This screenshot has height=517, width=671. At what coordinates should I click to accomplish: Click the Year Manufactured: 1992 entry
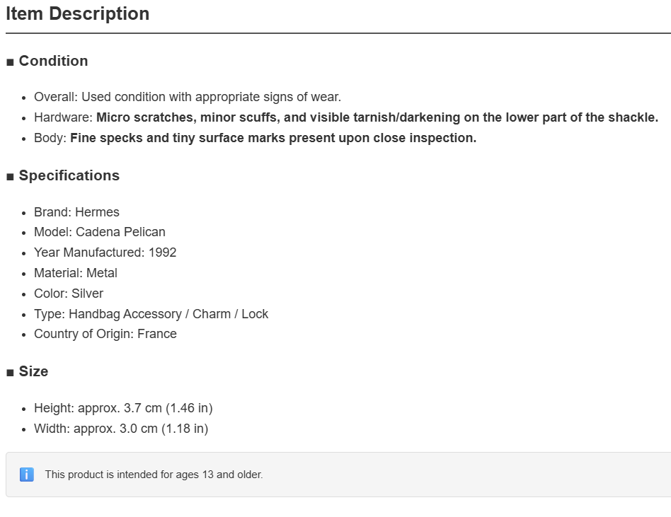pos(105,252)
